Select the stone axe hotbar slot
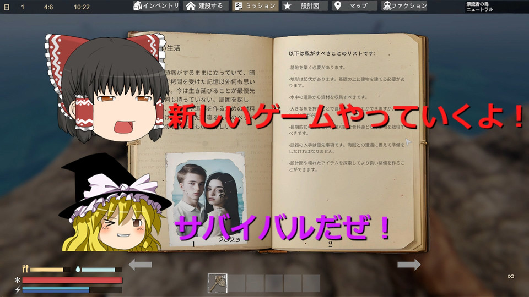The image size is (529, 297). (217, 283)
